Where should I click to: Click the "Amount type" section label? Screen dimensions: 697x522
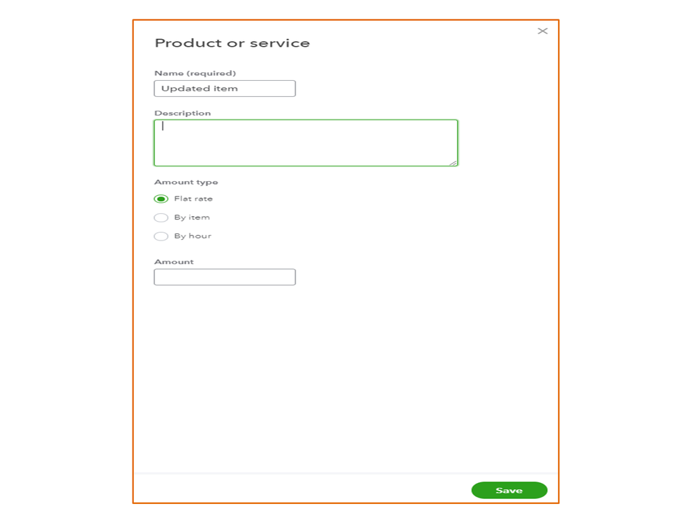click(x=186, y=182)
